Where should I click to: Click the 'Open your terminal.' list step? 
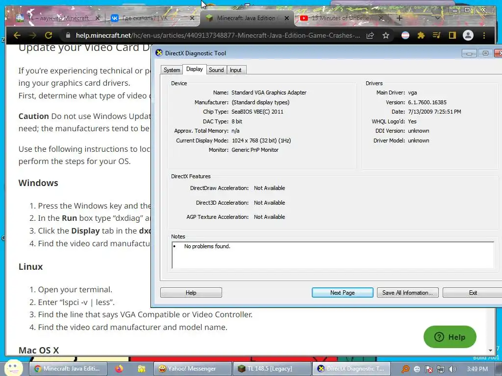[75, 289]
